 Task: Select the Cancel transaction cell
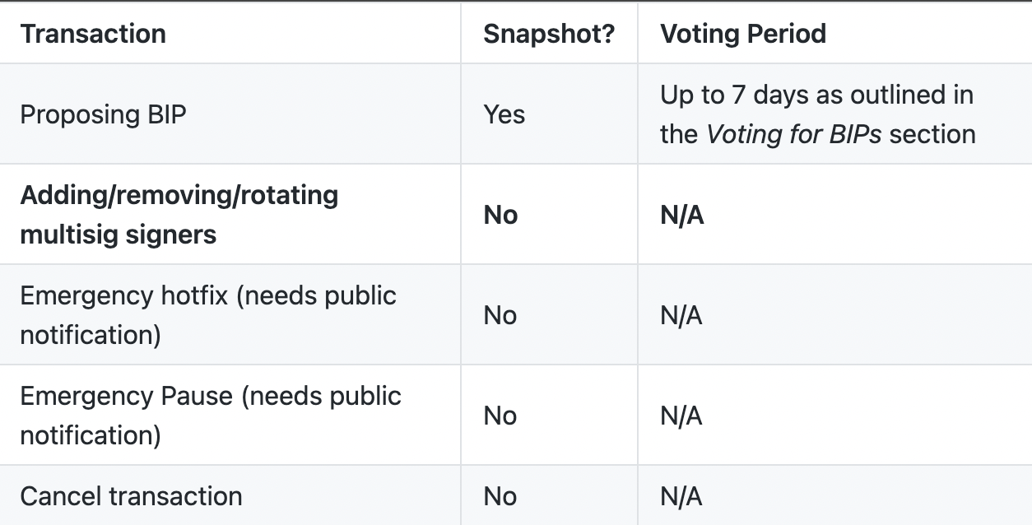132,496
